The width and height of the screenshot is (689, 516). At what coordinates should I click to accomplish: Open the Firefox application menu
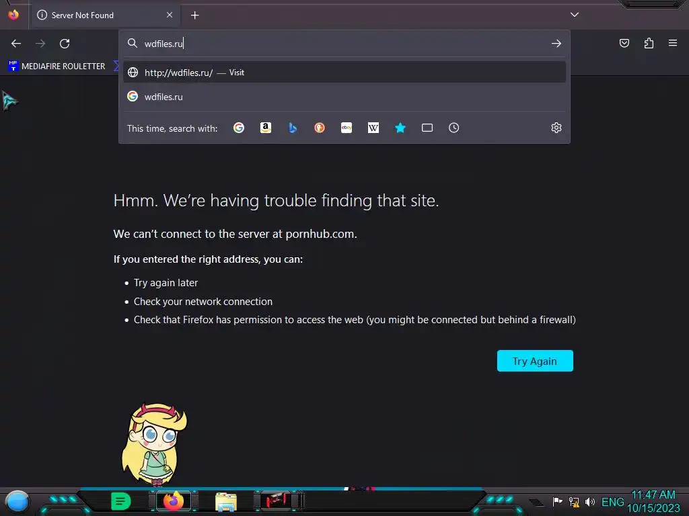pyautogui.click(x=673, y=43)
